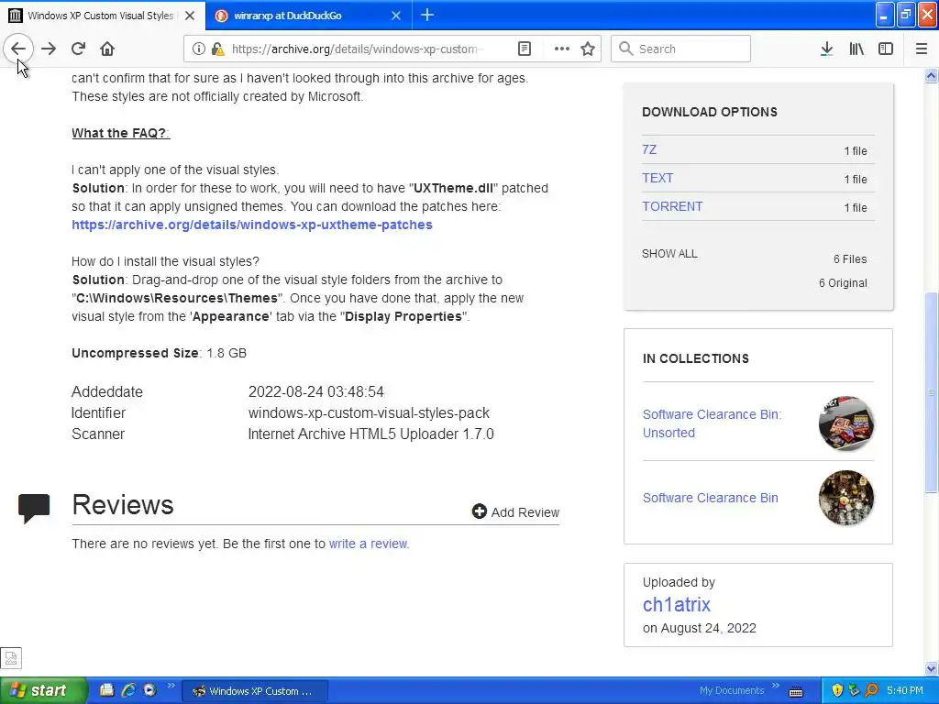Open the Library bookshelf icon
The image size is (939, 704).
click(856, 49)
